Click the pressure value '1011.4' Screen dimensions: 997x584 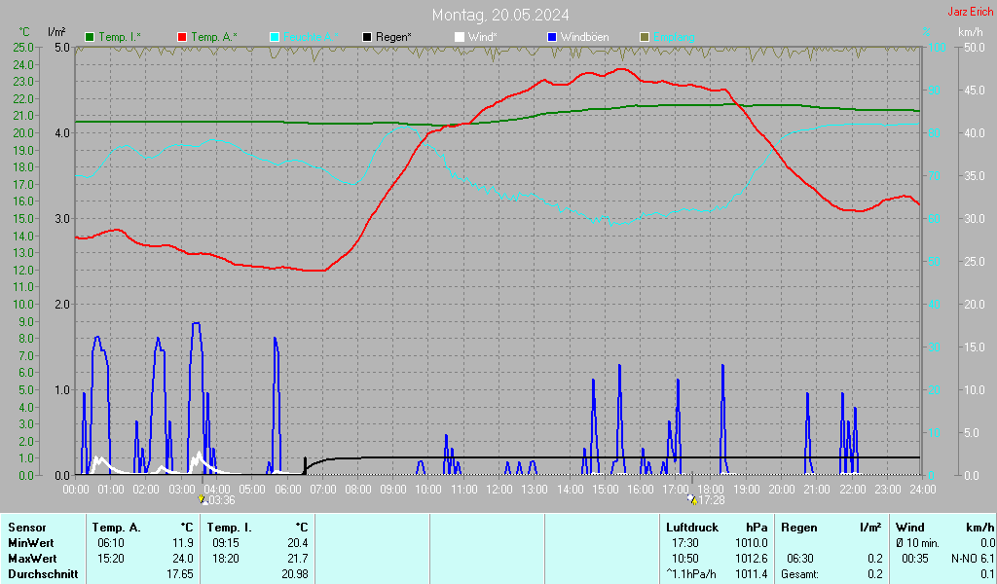(x=753, y=574)
